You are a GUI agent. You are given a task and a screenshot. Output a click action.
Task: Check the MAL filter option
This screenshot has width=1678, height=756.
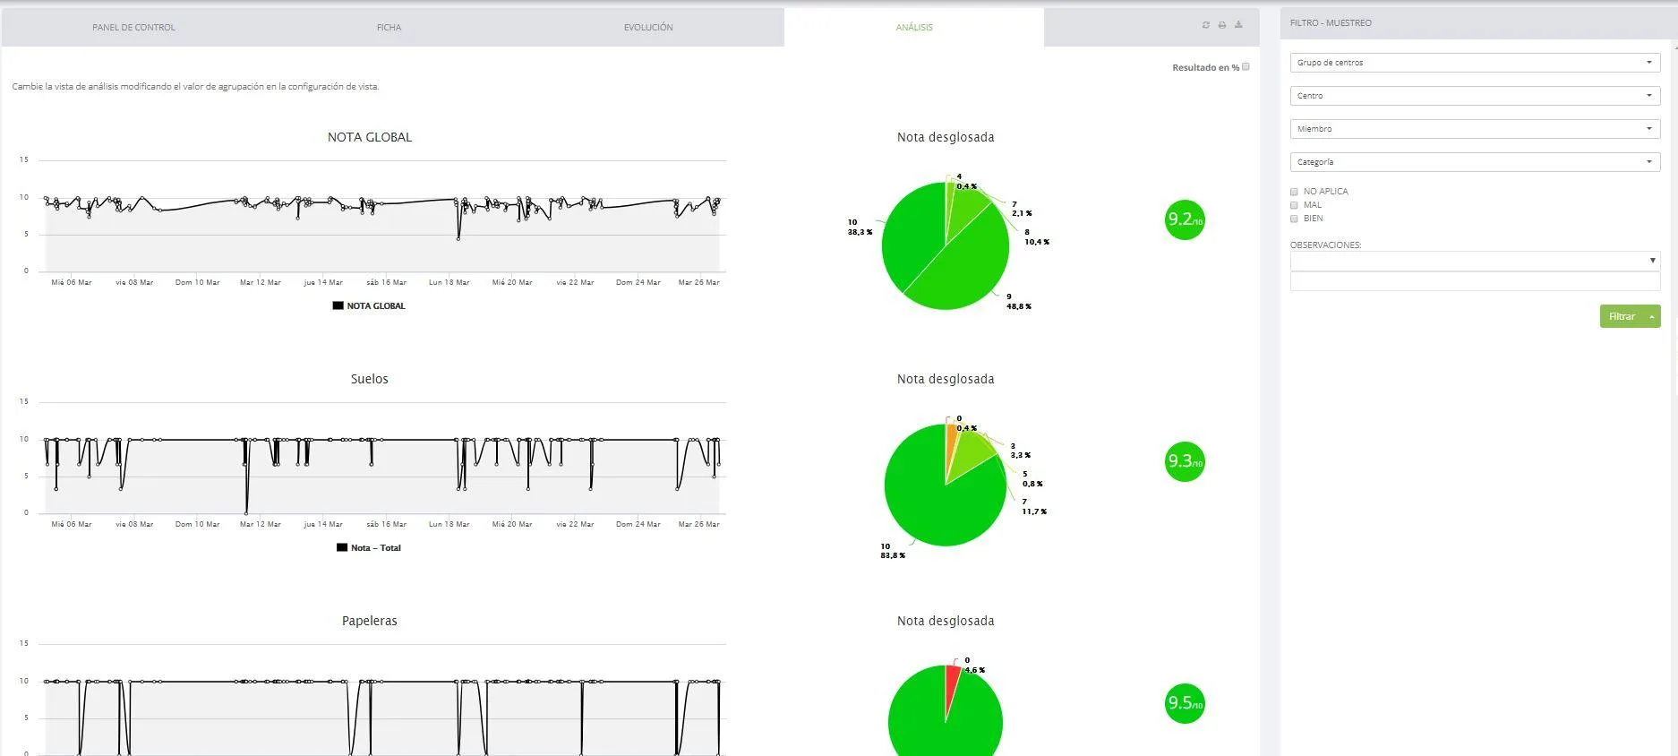tap(1294, 205)
